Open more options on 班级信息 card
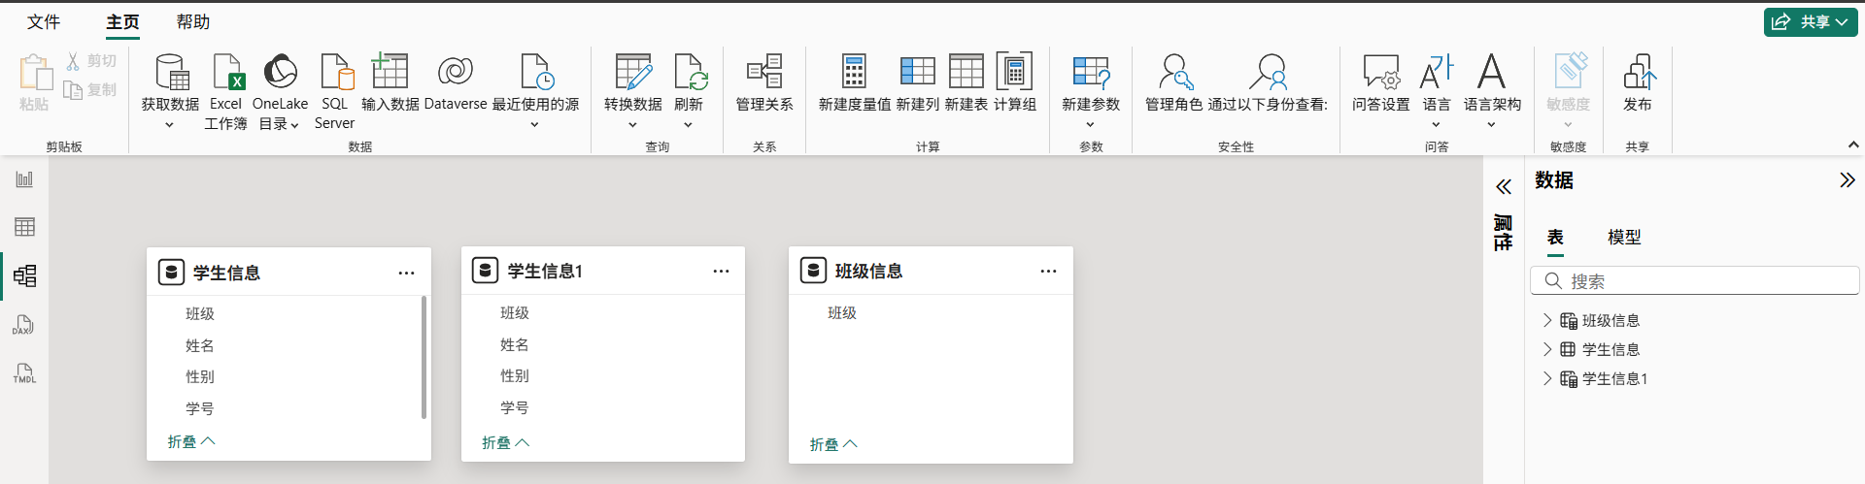1865x484 pixels. (x=1048, y=272)
